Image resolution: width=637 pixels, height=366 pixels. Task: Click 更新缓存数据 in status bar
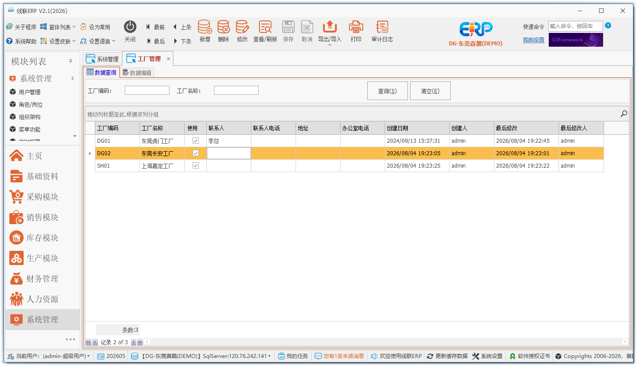[x=447, y=356]
